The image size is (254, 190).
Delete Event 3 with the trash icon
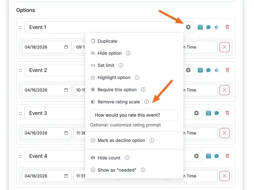tap(227, 113)
